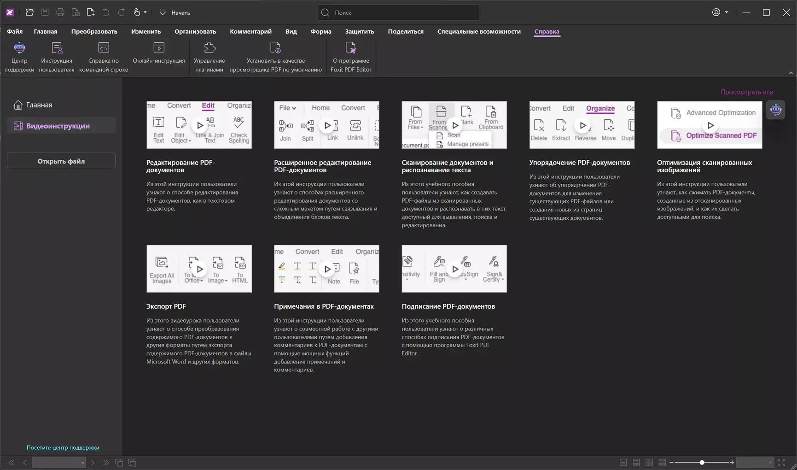Screen dimensions: 797x470
Task: Click the Инструкция пользователя ribbon icon
Action: (x=57, y=48)
